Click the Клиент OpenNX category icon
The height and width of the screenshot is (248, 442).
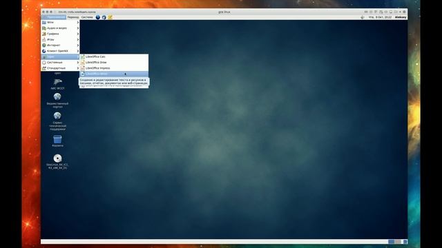click(x=44, y=51)
